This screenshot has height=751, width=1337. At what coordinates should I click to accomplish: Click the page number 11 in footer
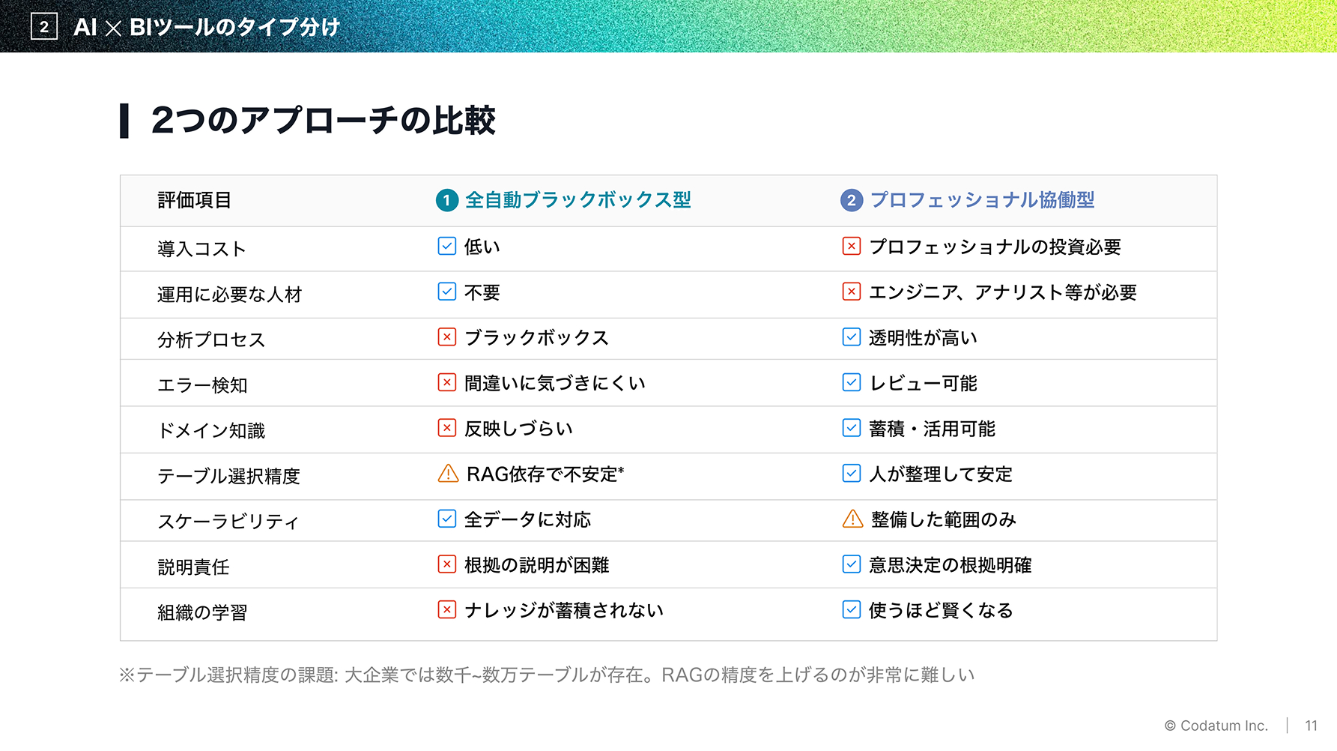(1312, 726)
